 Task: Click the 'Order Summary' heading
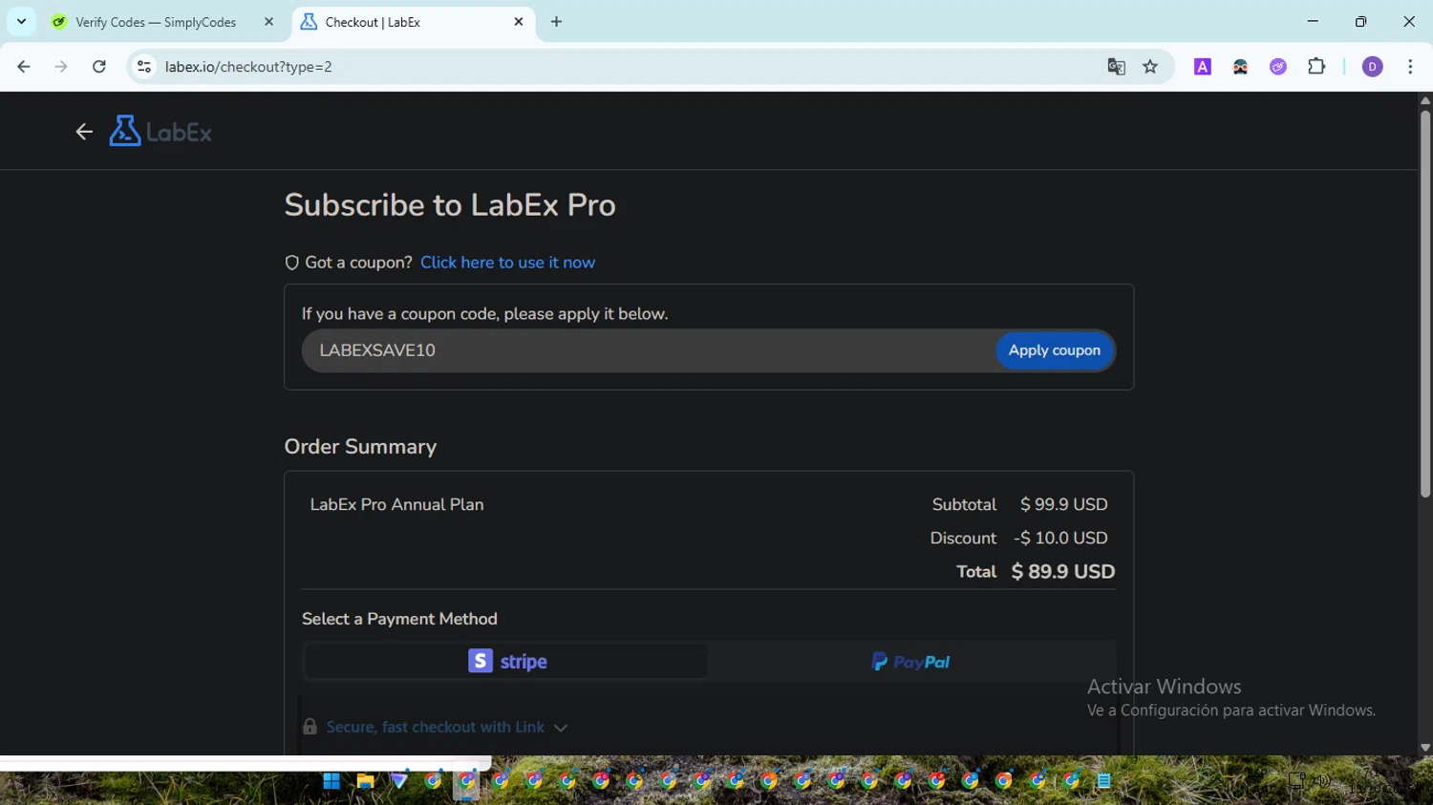click(360, 447)
